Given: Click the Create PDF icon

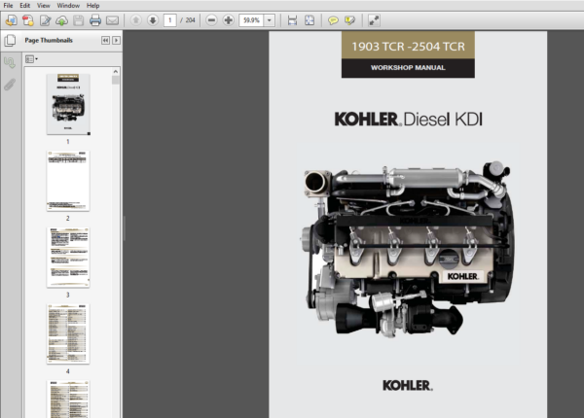Looking at the screenshot, I should pyautogui.click(x=28, y=20).
